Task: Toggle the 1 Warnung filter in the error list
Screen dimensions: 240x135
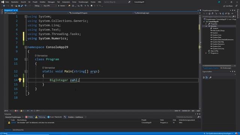Action: (40, 117)
